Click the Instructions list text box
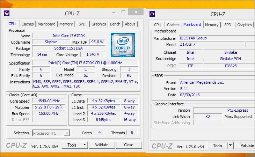Image resolution: width=255 pixels, height=157 pixels. (x=85, y=84)
